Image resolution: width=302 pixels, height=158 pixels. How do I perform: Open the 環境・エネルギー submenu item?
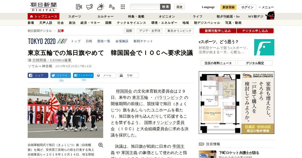point(164,23)
